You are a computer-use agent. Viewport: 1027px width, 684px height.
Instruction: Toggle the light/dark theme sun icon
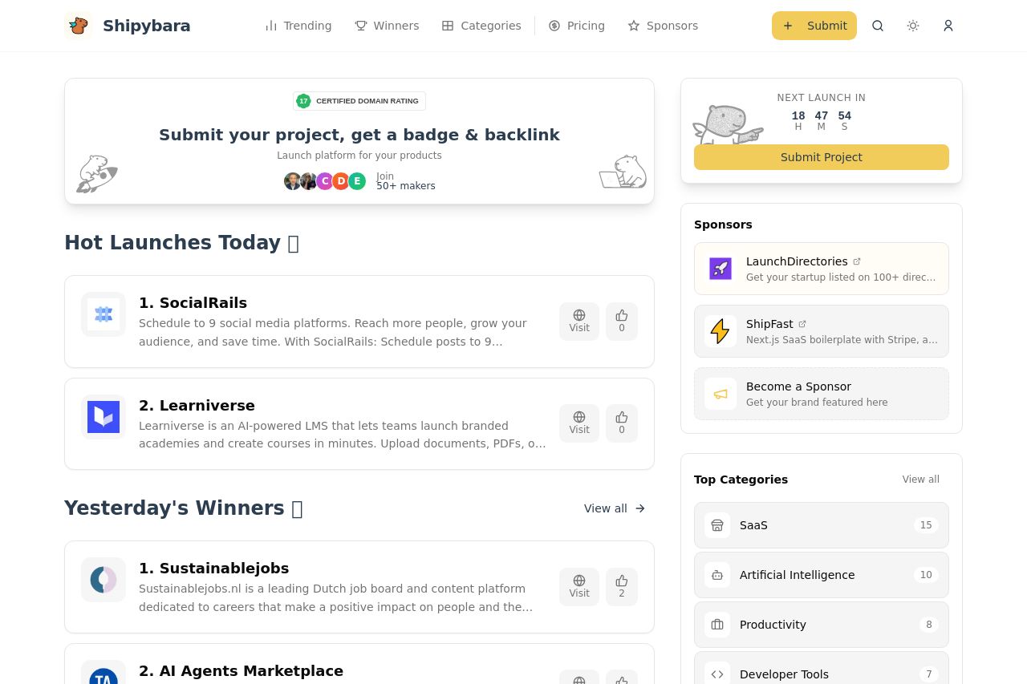pyautogui.click(x=913, y=26)
